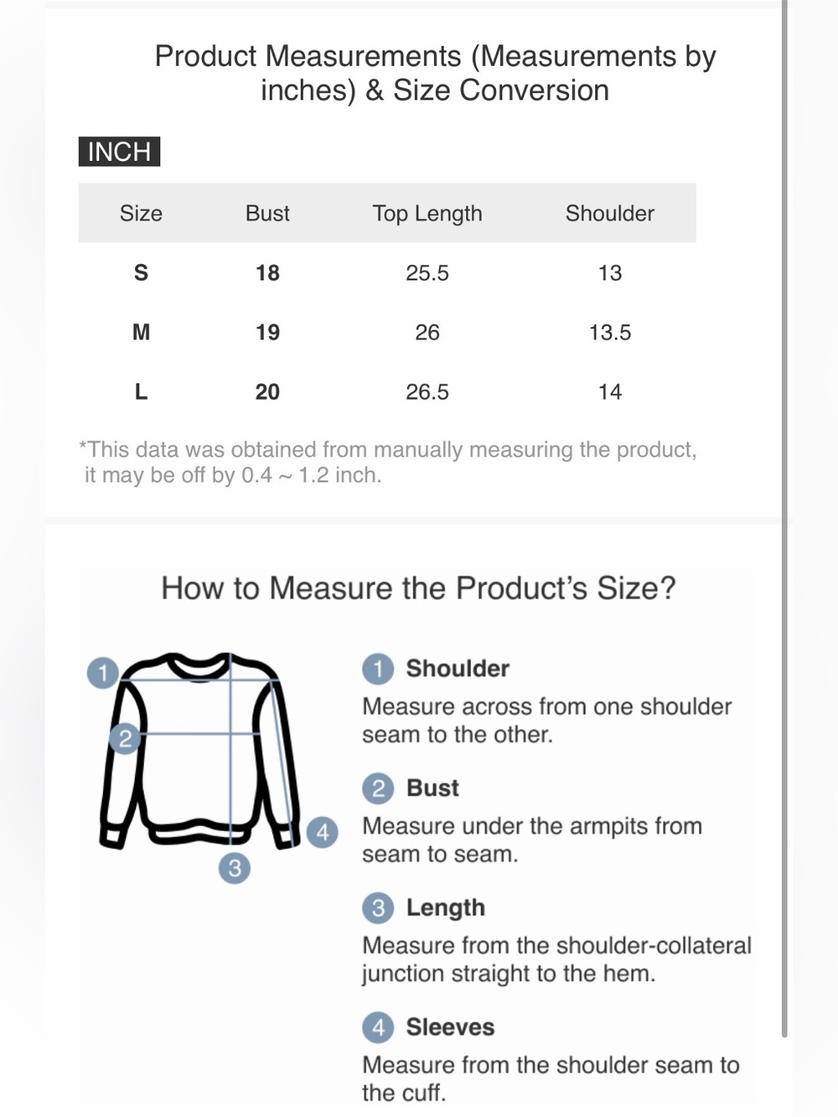Viewport: 838px width, 1117px height.
Task: Click the Product Measurements title
Action: [435, 73]
